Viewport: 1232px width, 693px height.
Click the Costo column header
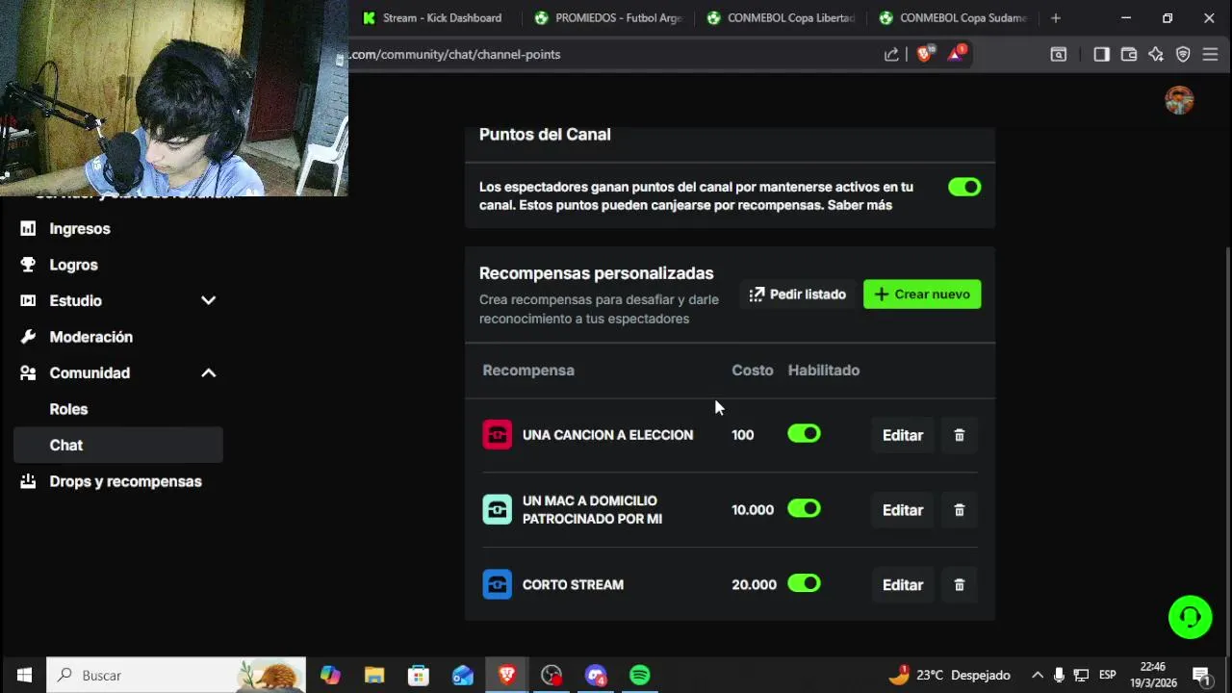753,371
